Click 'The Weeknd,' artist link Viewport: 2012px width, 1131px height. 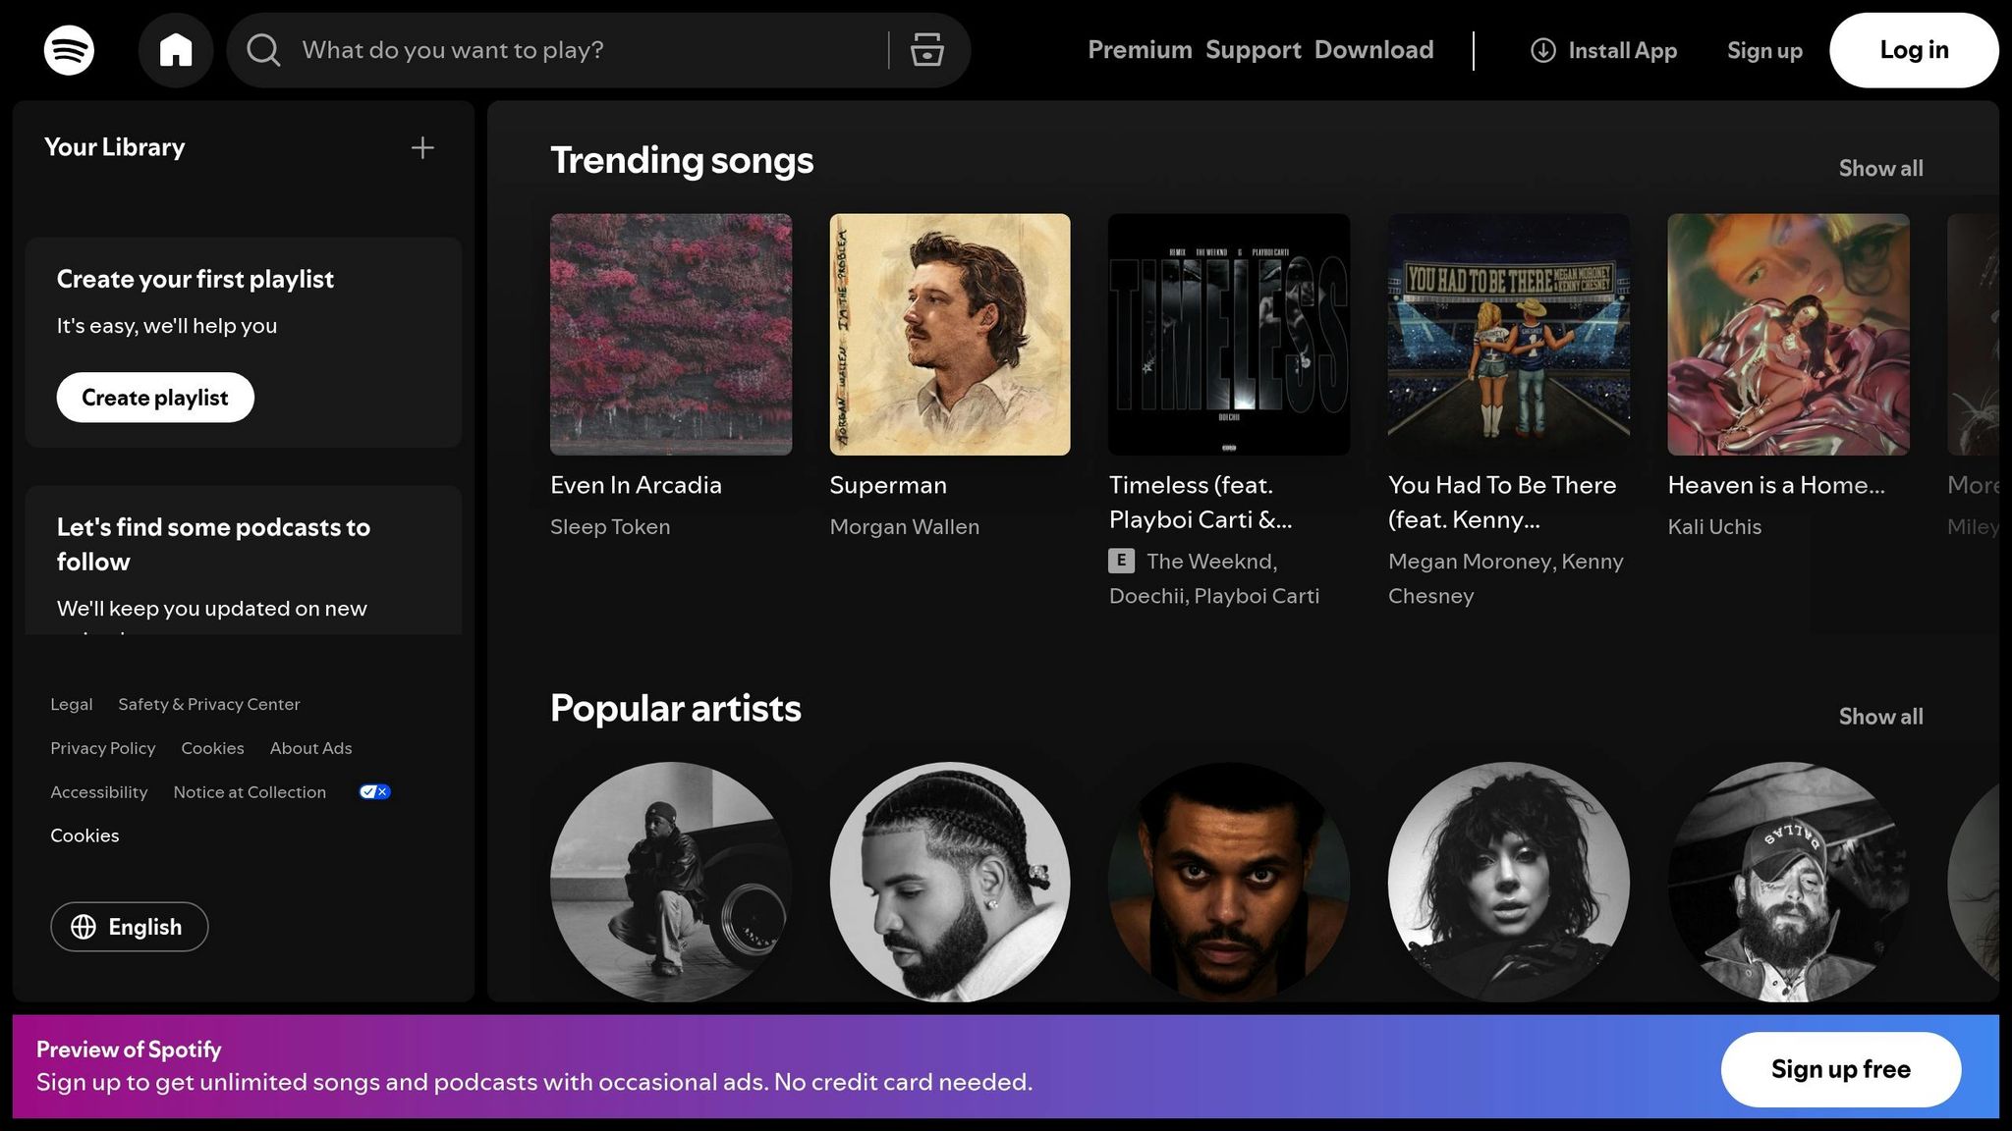coord(1211,561)
